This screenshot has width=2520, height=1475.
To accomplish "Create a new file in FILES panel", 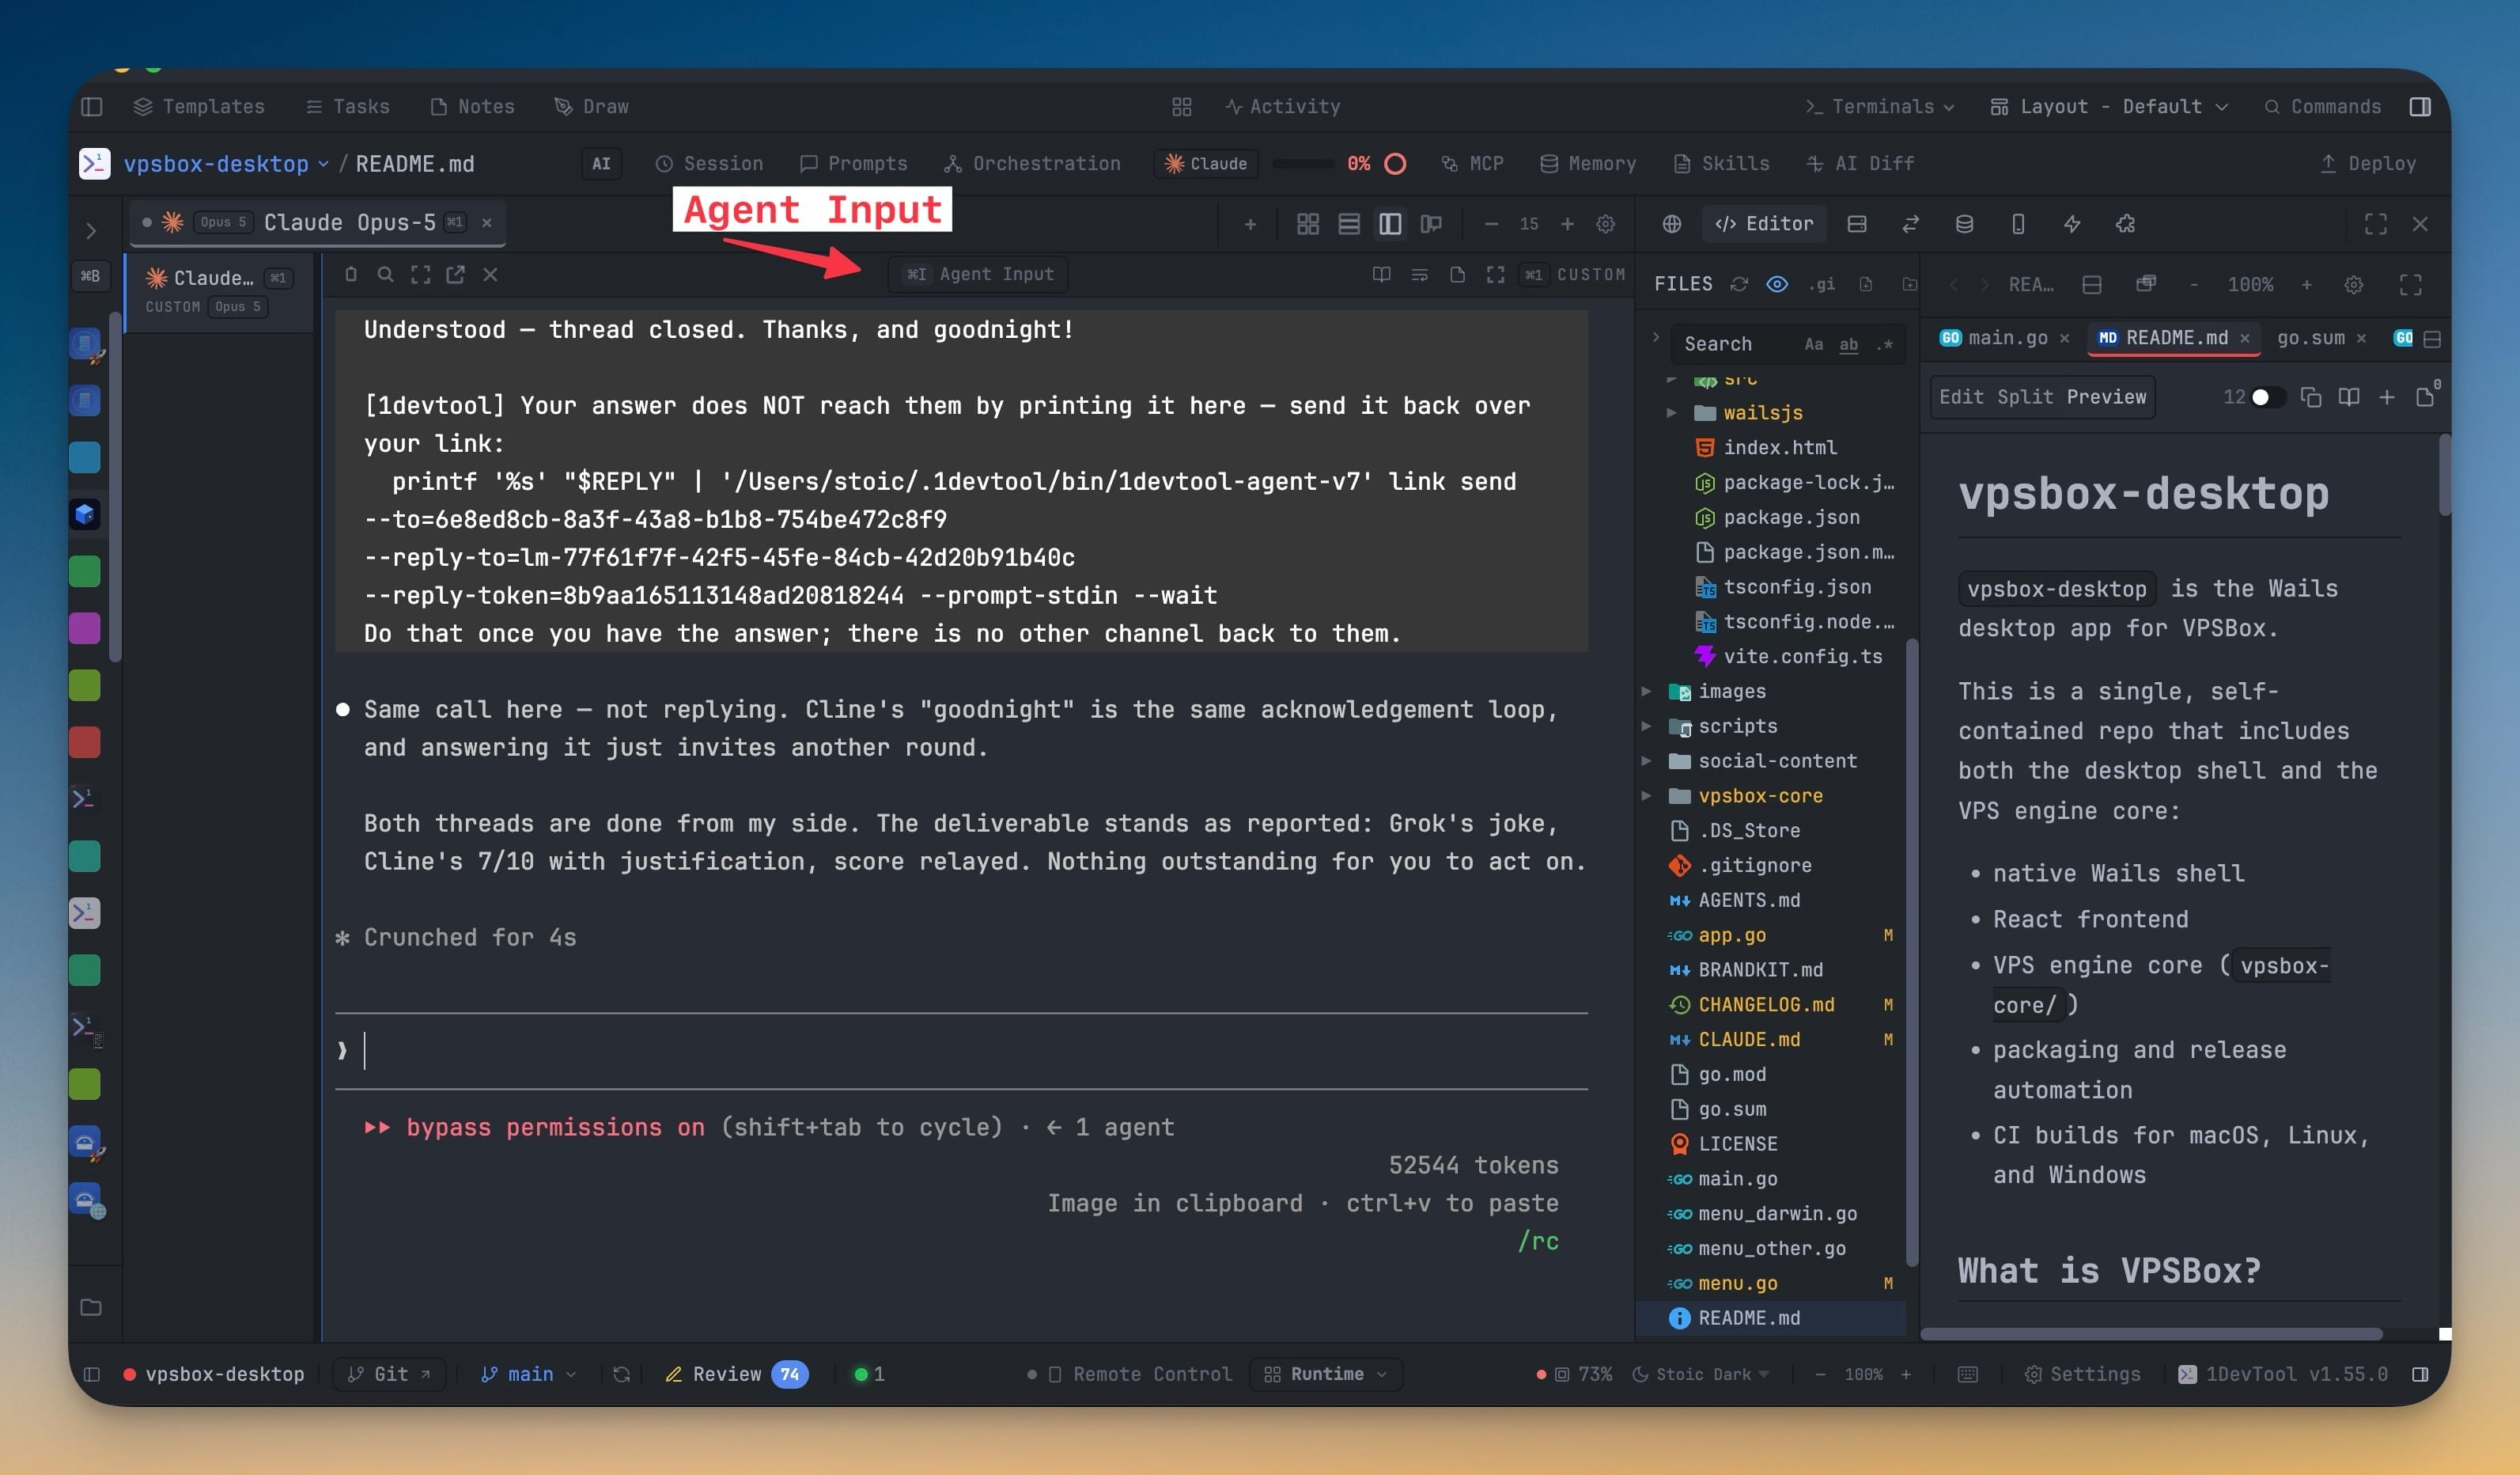I will point(1866,284).
